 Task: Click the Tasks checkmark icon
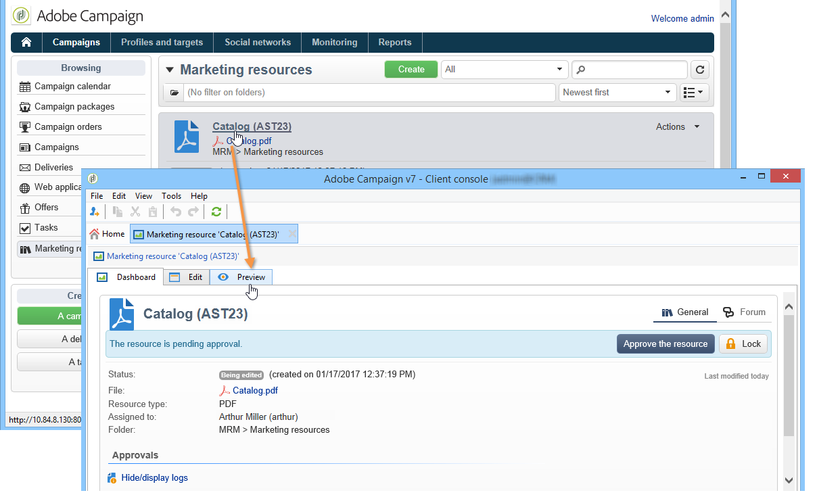[x=25, y=228]
